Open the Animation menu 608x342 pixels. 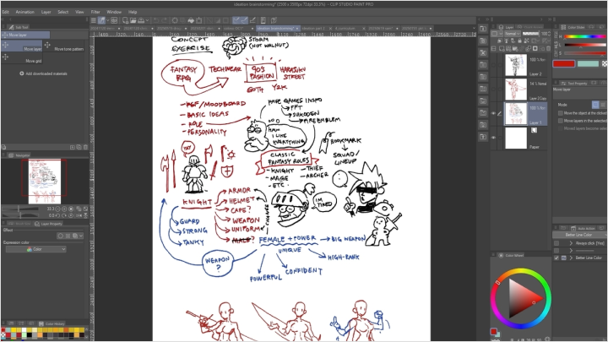24,12
